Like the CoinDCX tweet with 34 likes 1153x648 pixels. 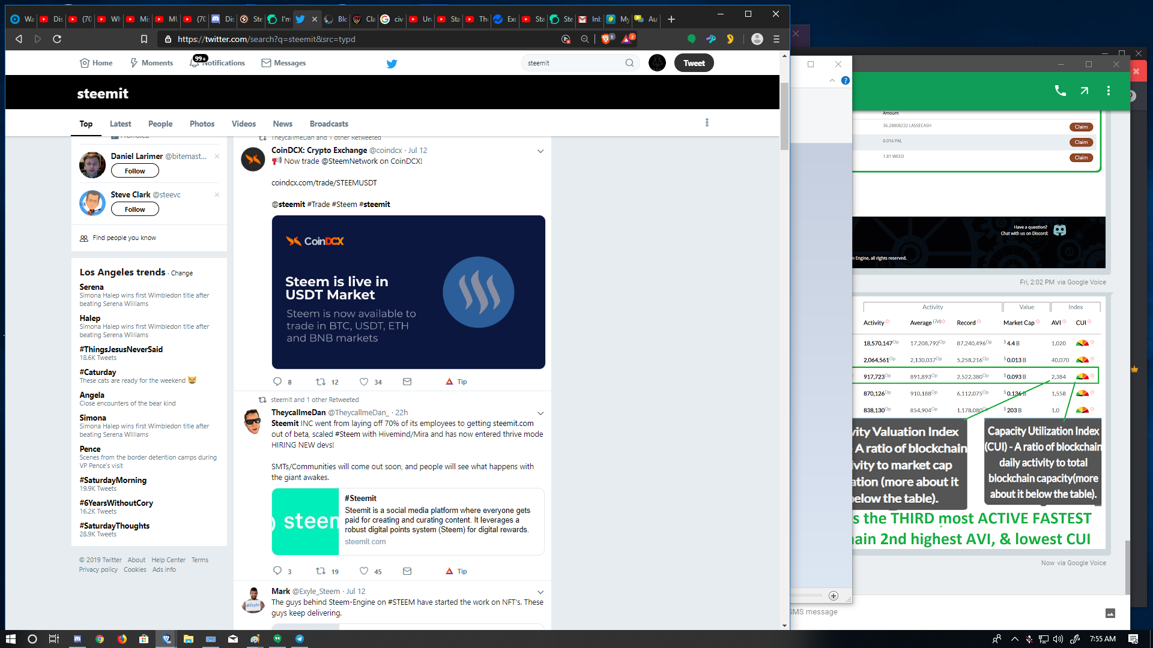(x=364, y=382)
